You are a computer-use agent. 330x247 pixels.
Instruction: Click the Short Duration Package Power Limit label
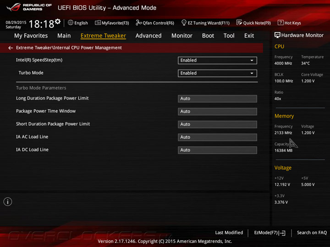(53, 124)
